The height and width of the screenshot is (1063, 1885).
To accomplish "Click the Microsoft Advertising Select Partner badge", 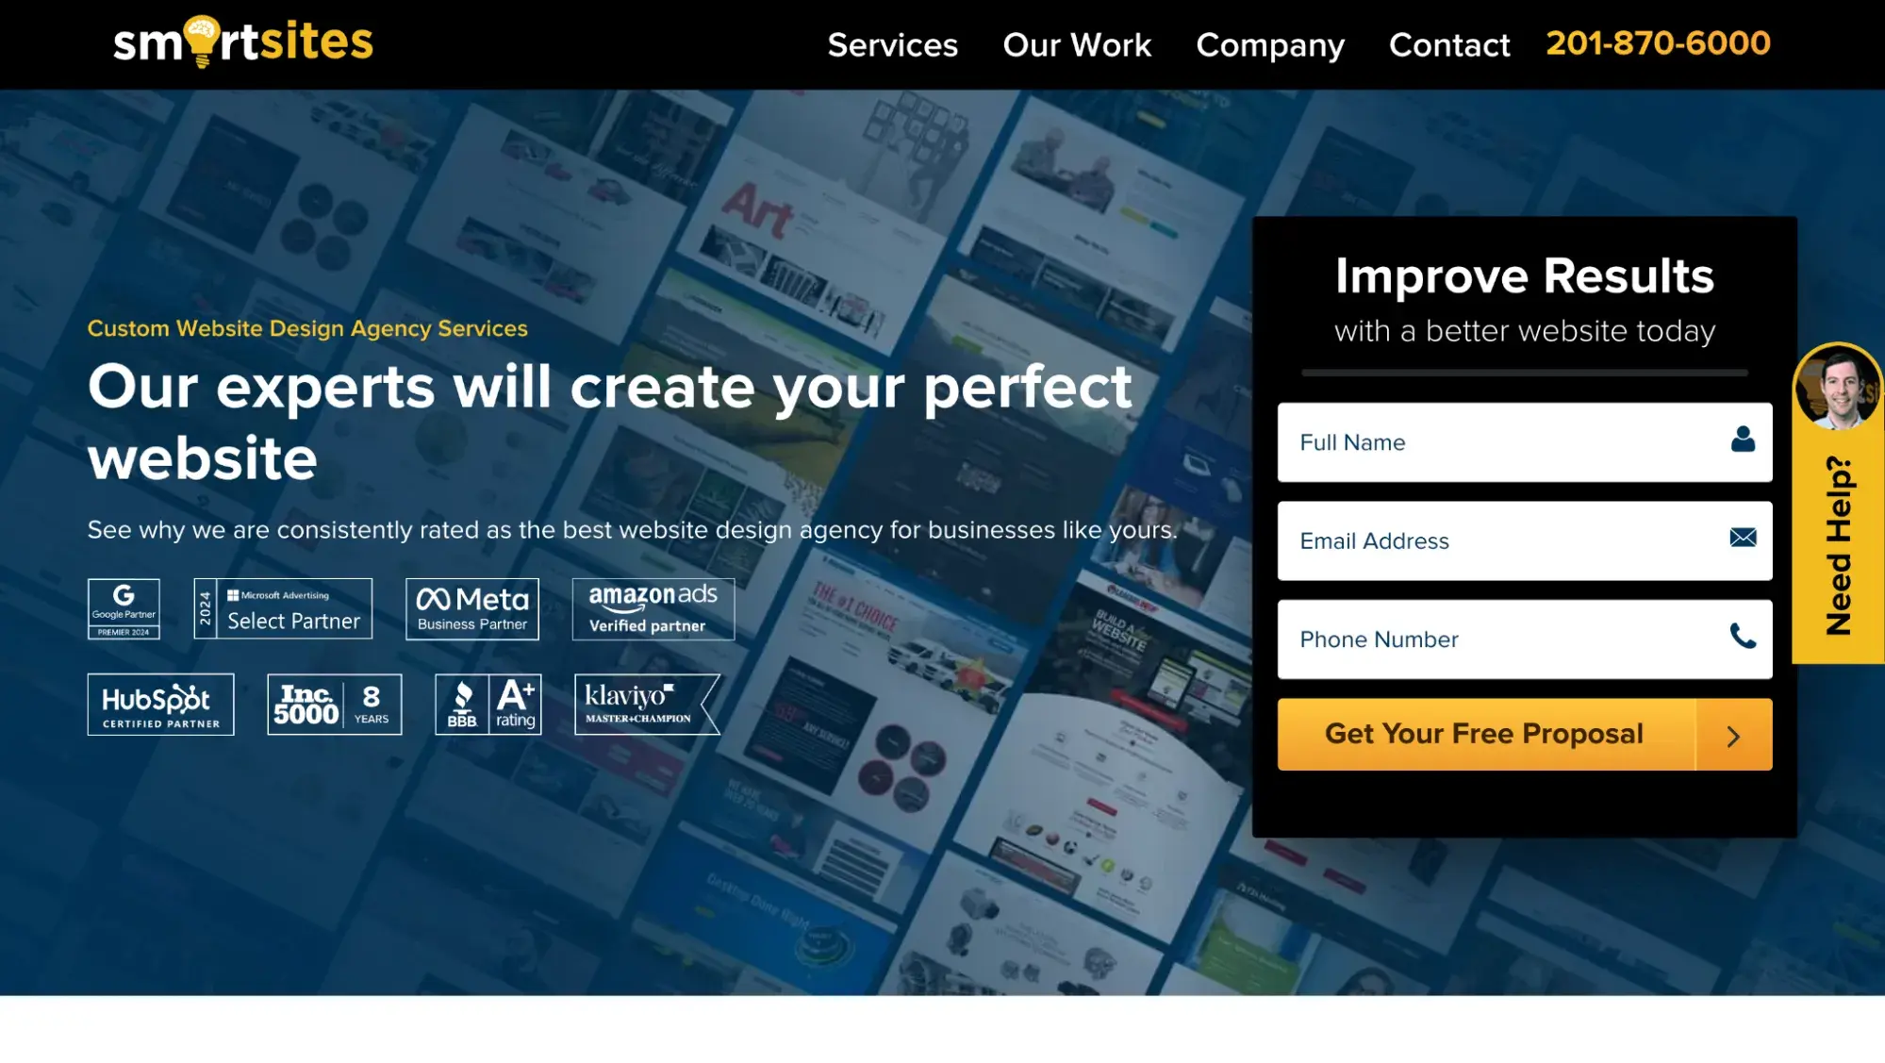I will pos(282,608).
